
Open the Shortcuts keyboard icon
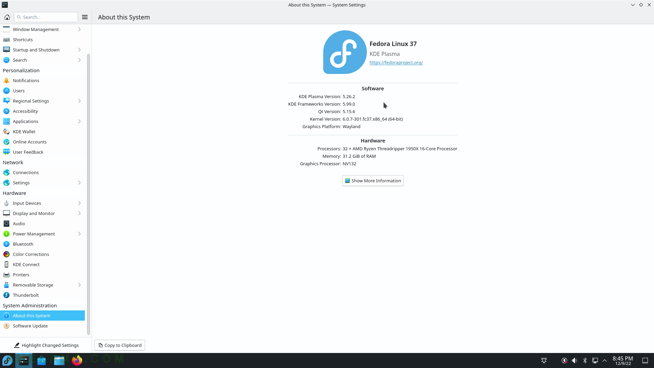click(6, 40)
